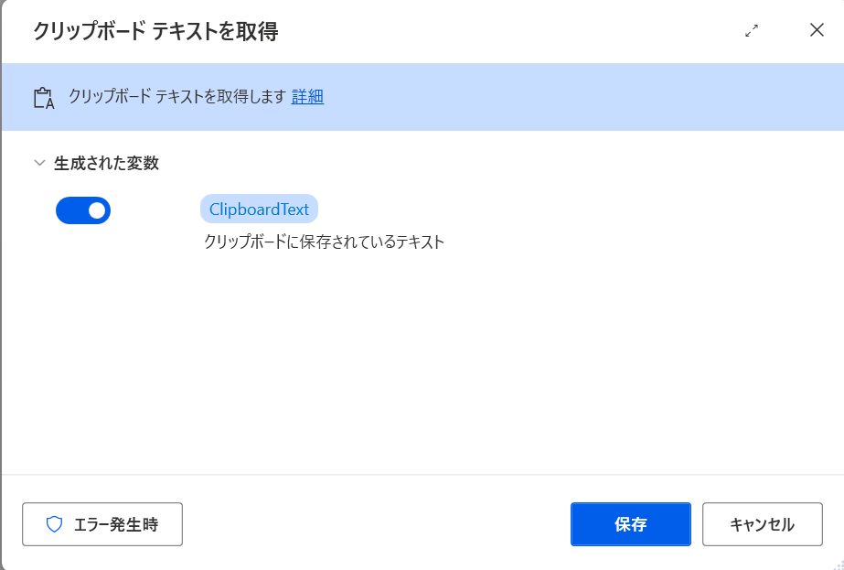
Task: Open the 詳細 link
Action: 307,96
